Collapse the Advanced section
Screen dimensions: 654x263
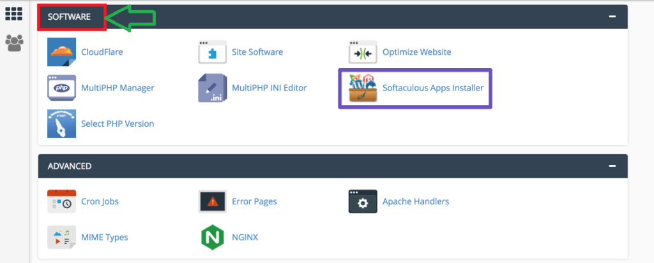pyautogui.click(x=612, y=166)
